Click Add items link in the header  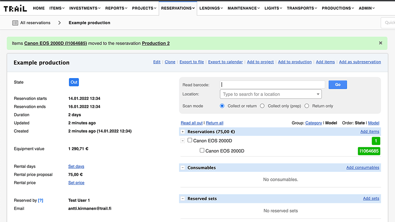coord(325,62)
